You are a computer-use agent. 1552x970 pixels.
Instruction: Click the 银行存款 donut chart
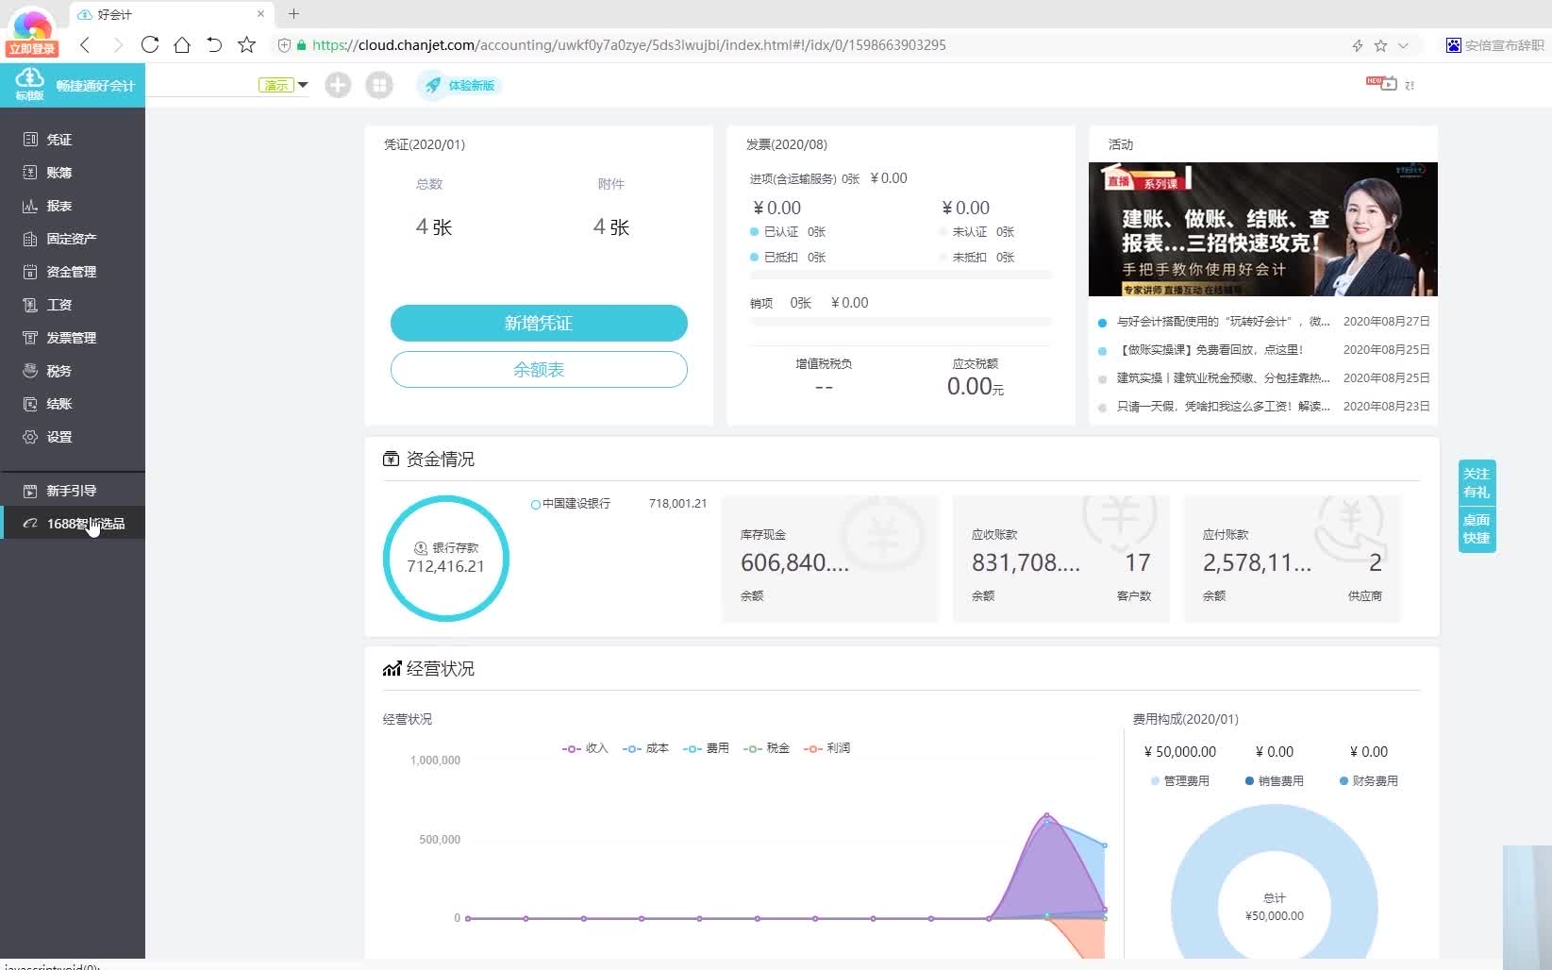(446, 559)
